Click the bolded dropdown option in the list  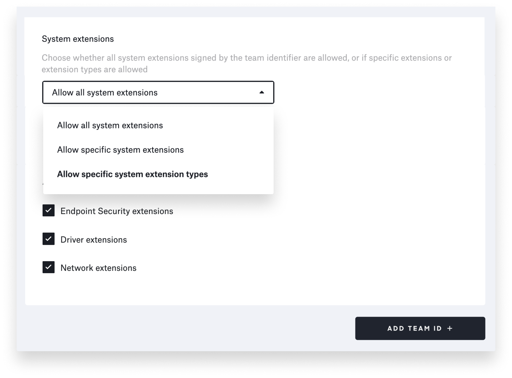click(132, 174)
